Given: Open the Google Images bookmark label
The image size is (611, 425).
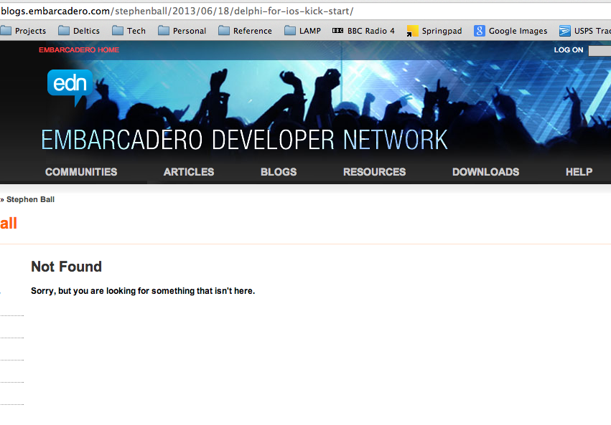Looking at the screenshot, I should click(518, 31).
